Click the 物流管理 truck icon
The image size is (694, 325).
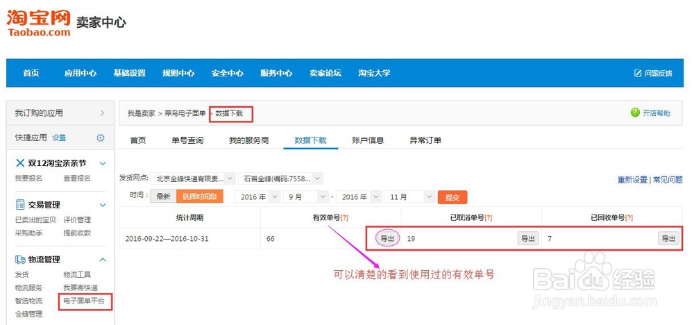click(20, 260)
